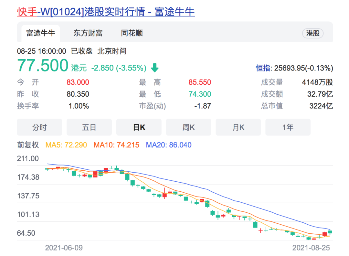
Task: Click the current price 77.500
Action: coord(43,66)
